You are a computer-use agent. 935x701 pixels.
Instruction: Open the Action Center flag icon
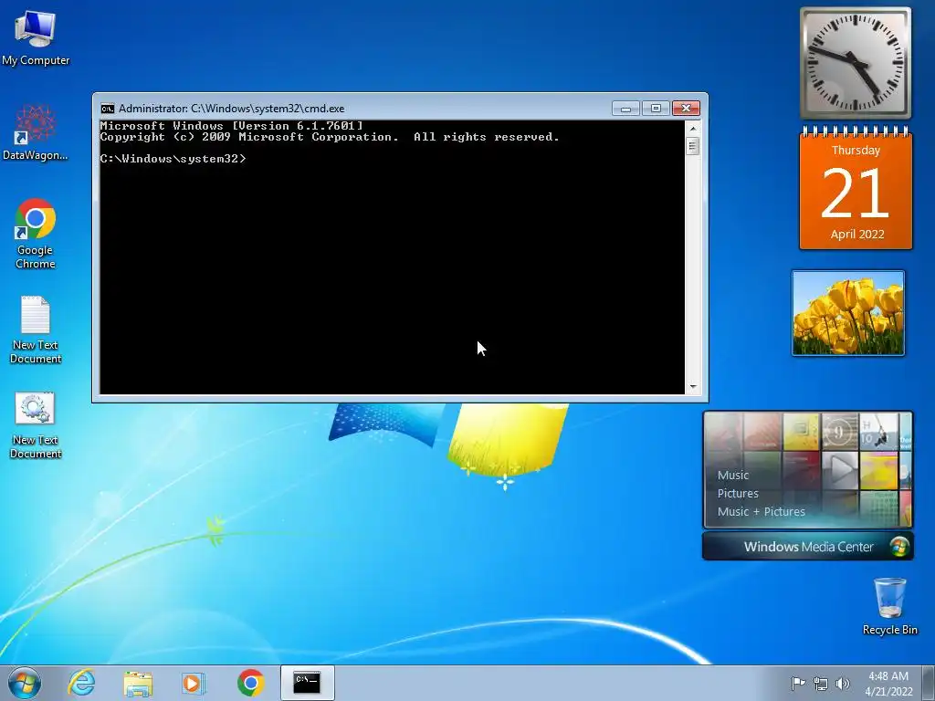coord(798,683)
